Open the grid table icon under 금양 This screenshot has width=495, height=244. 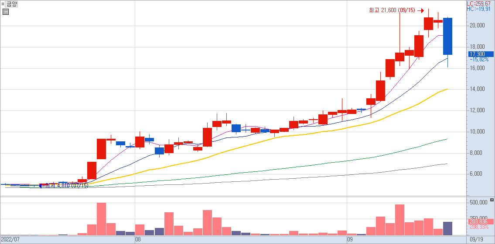(x=6, y=12)
